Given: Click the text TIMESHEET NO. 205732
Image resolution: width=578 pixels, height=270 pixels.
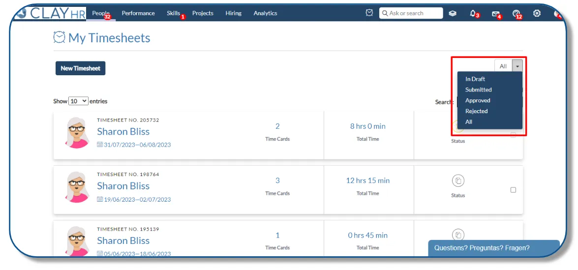Looking at the screenshot, I should click(128, 120).
